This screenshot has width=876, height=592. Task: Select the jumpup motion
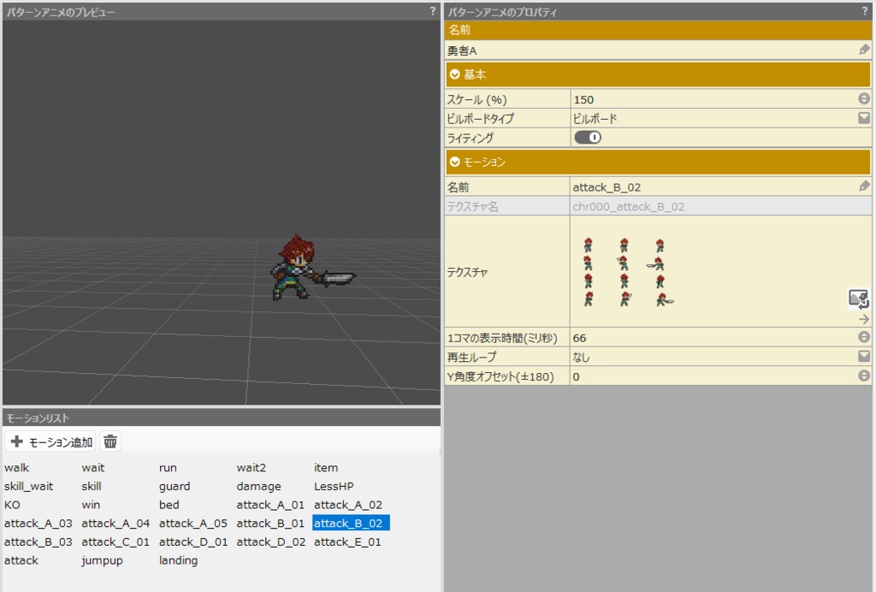click(102, 560)
